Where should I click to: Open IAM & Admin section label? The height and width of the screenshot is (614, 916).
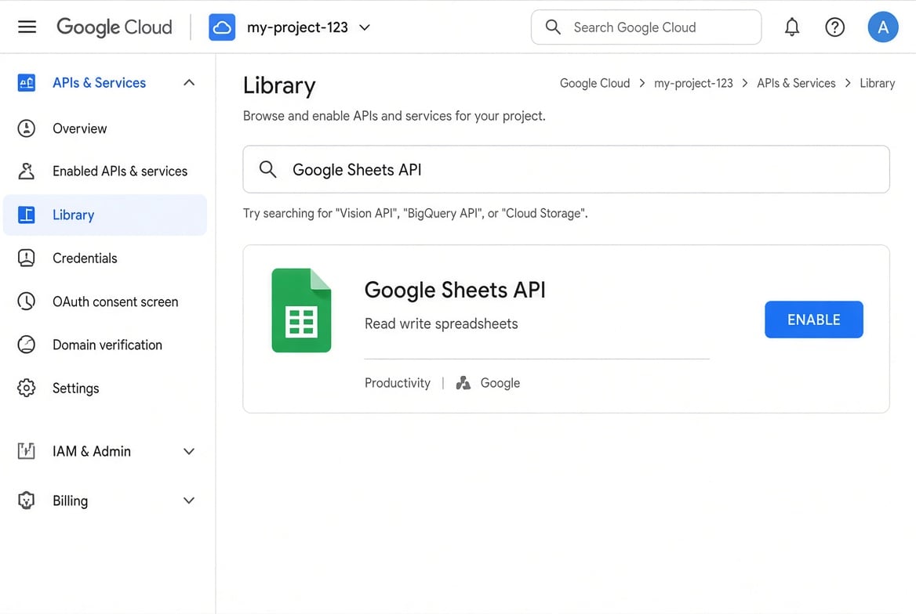click(92, 451)
